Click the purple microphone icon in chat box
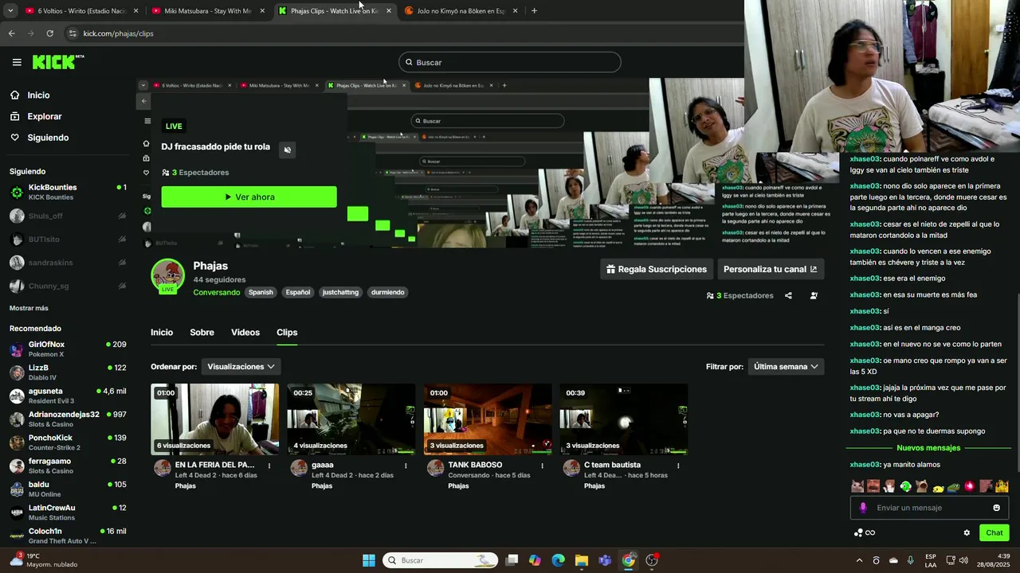This screenshot has height=573, width=1020. [863, 508]
